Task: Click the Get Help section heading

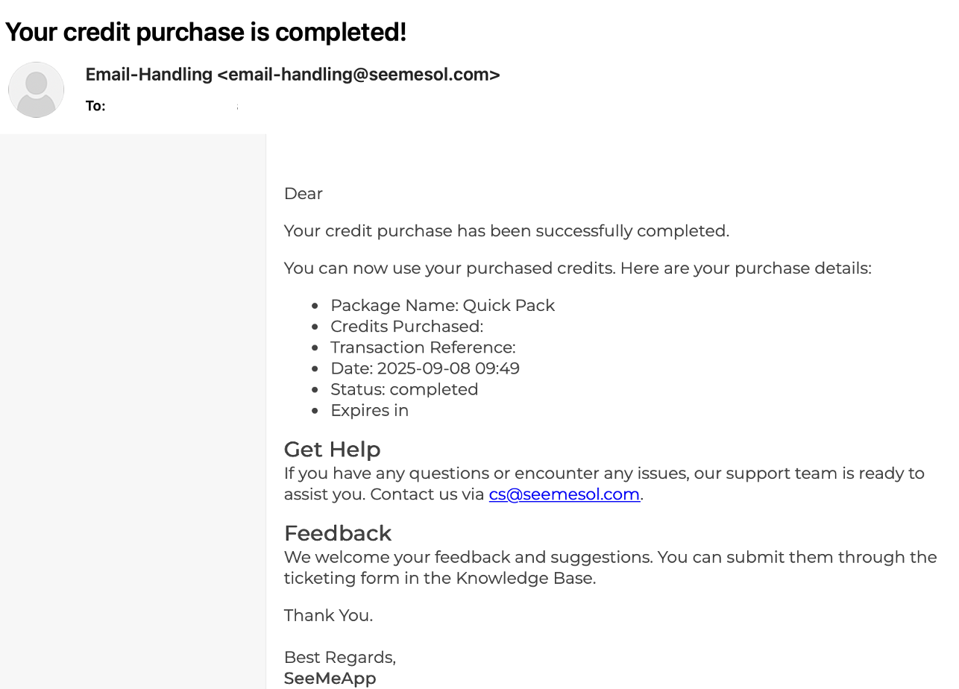Action: pos(332,450)
